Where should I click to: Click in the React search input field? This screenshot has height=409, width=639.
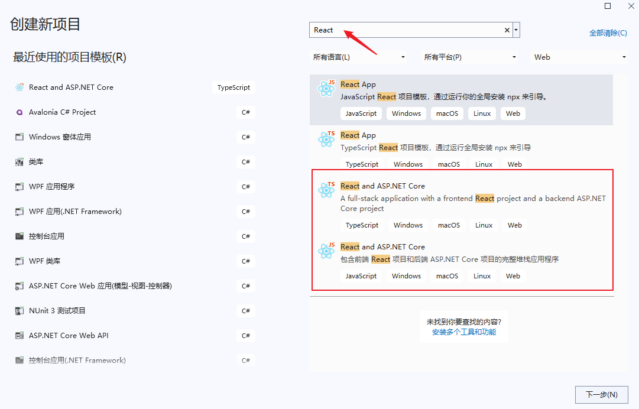[x=408, y=30]
